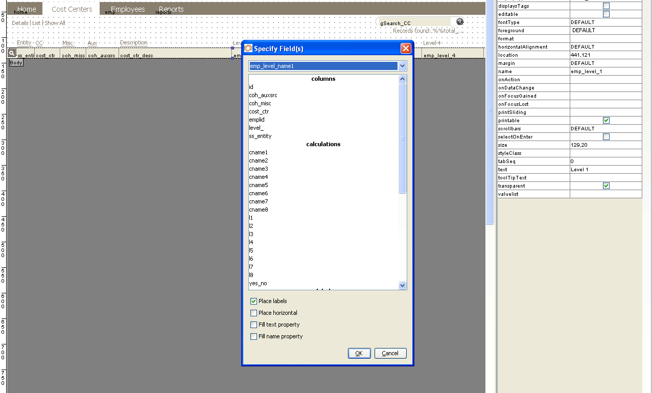Viewport: 652px width, 393px height.
Task: Open the emp_level_name1 dropdown
Action: 402,66
